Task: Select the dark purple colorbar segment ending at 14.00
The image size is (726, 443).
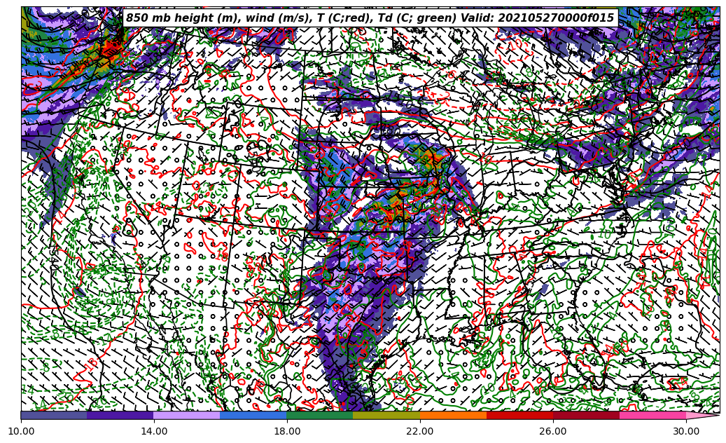Action: (x=120, y=415)
